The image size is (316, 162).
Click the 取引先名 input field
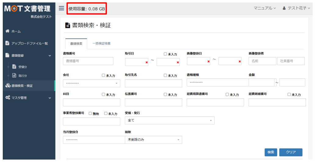[153, 83]
